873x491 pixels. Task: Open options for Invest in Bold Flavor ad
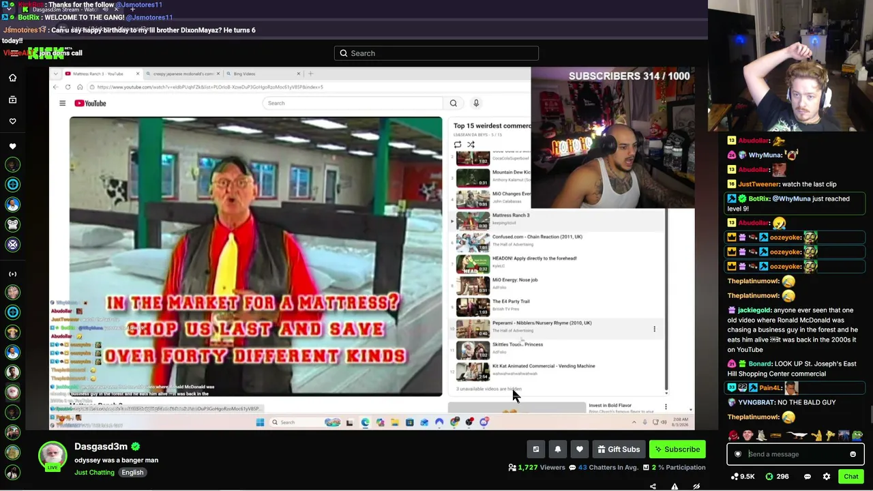pos(666,407)
